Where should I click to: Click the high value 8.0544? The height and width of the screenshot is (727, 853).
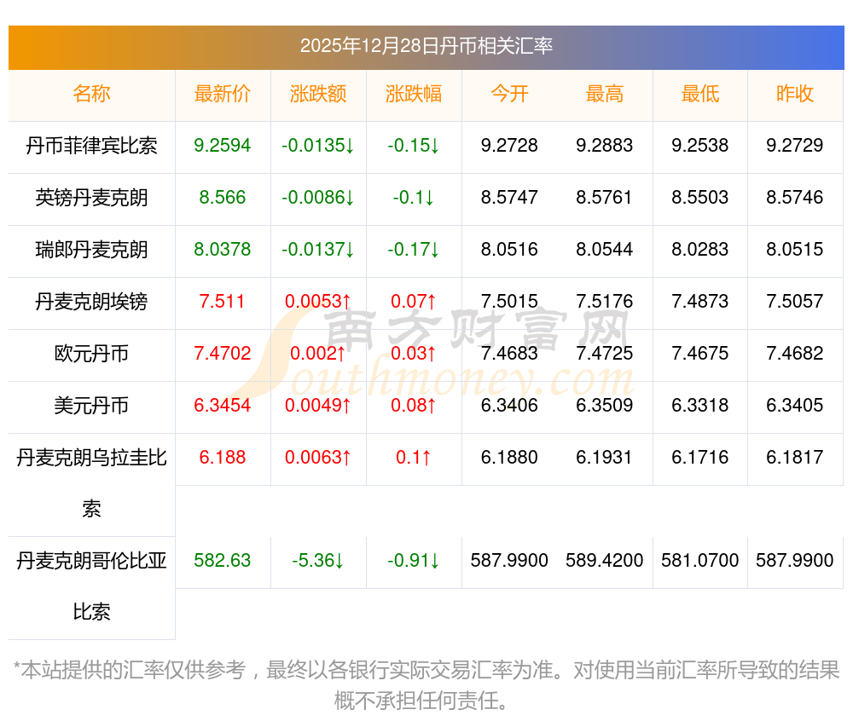[x=605, y=250]
